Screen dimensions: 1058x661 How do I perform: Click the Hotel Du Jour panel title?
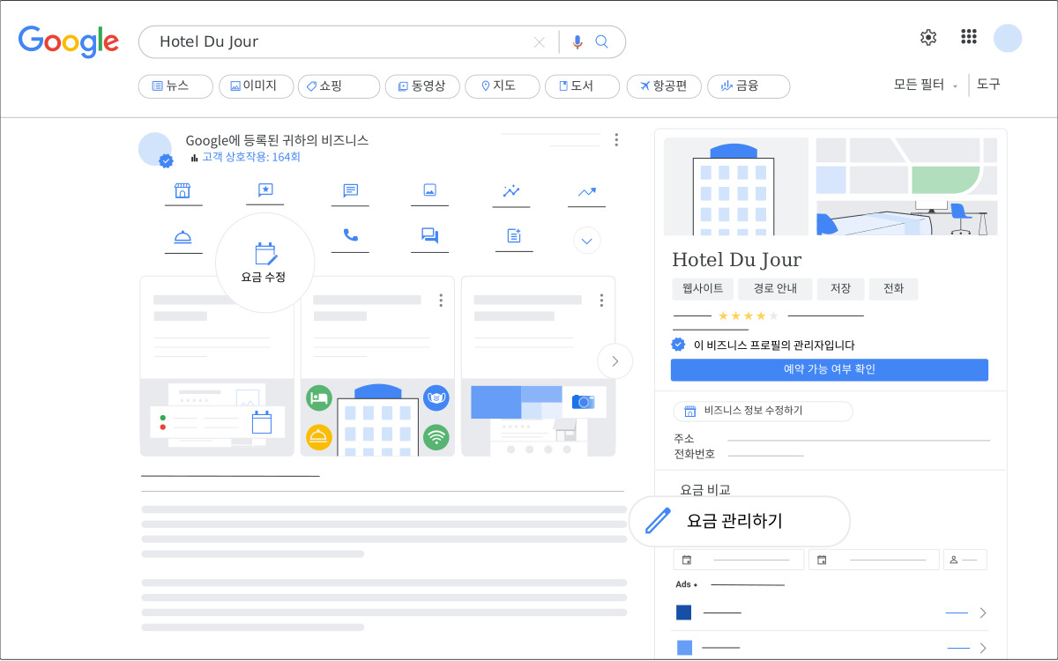737,260
